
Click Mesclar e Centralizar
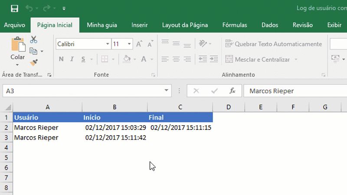click(258, 59)
